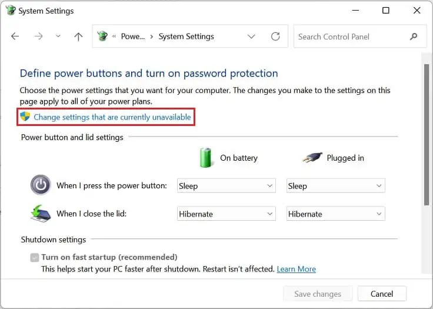Refresh the System Settings page
This screenshot has width=433, height=309.
pos(275,36)
